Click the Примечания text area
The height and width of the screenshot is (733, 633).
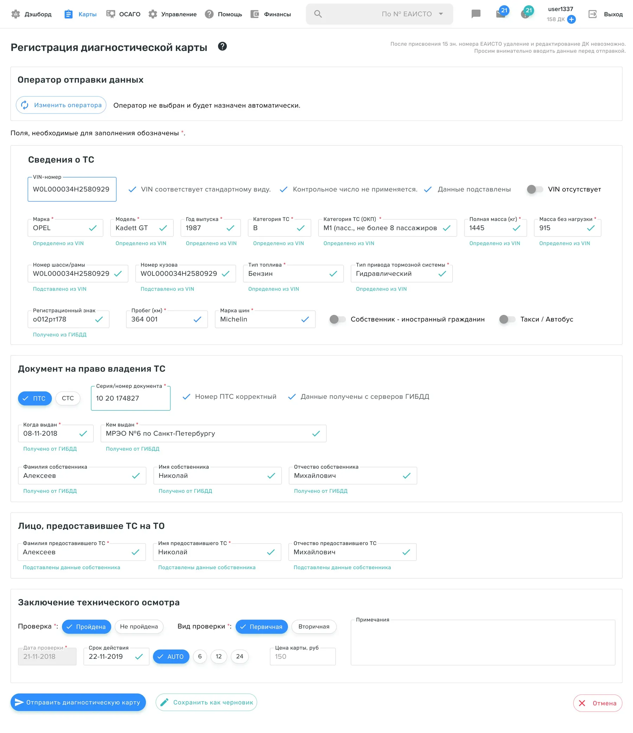[483, 642]
